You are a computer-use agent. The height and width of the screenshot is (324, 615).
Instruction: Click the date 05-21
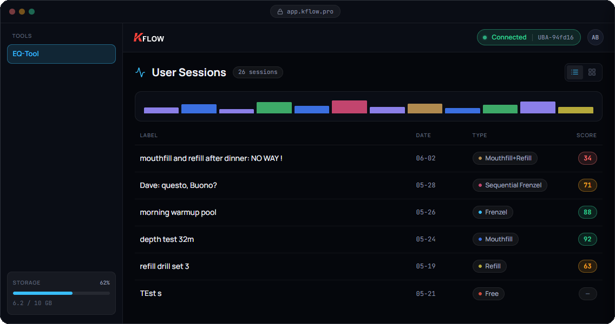point(426,294)
